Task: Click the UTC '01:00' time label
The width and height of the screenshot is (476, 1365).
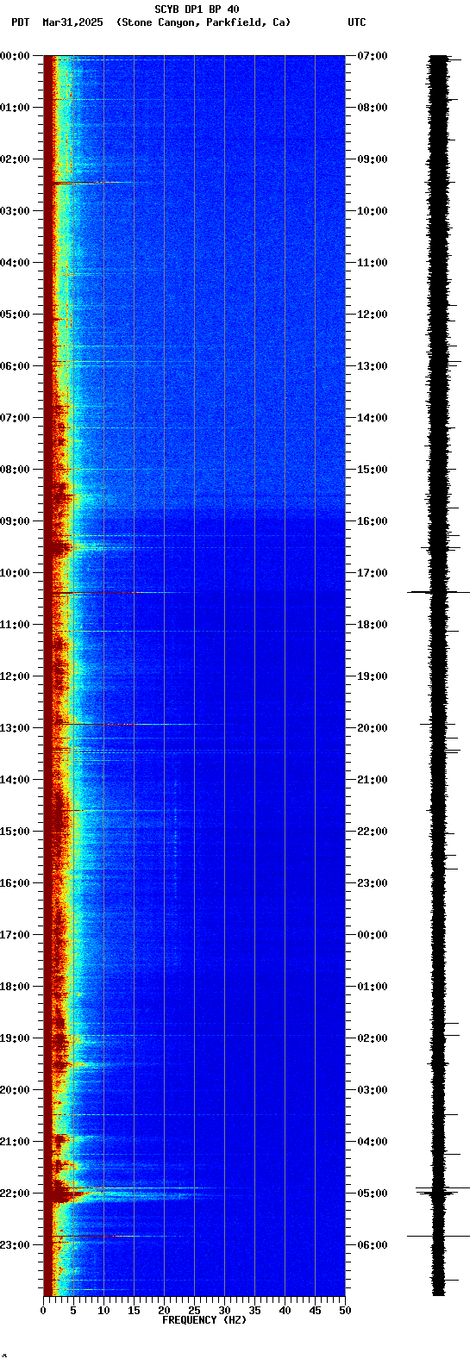Action: (x=373, y=987)
